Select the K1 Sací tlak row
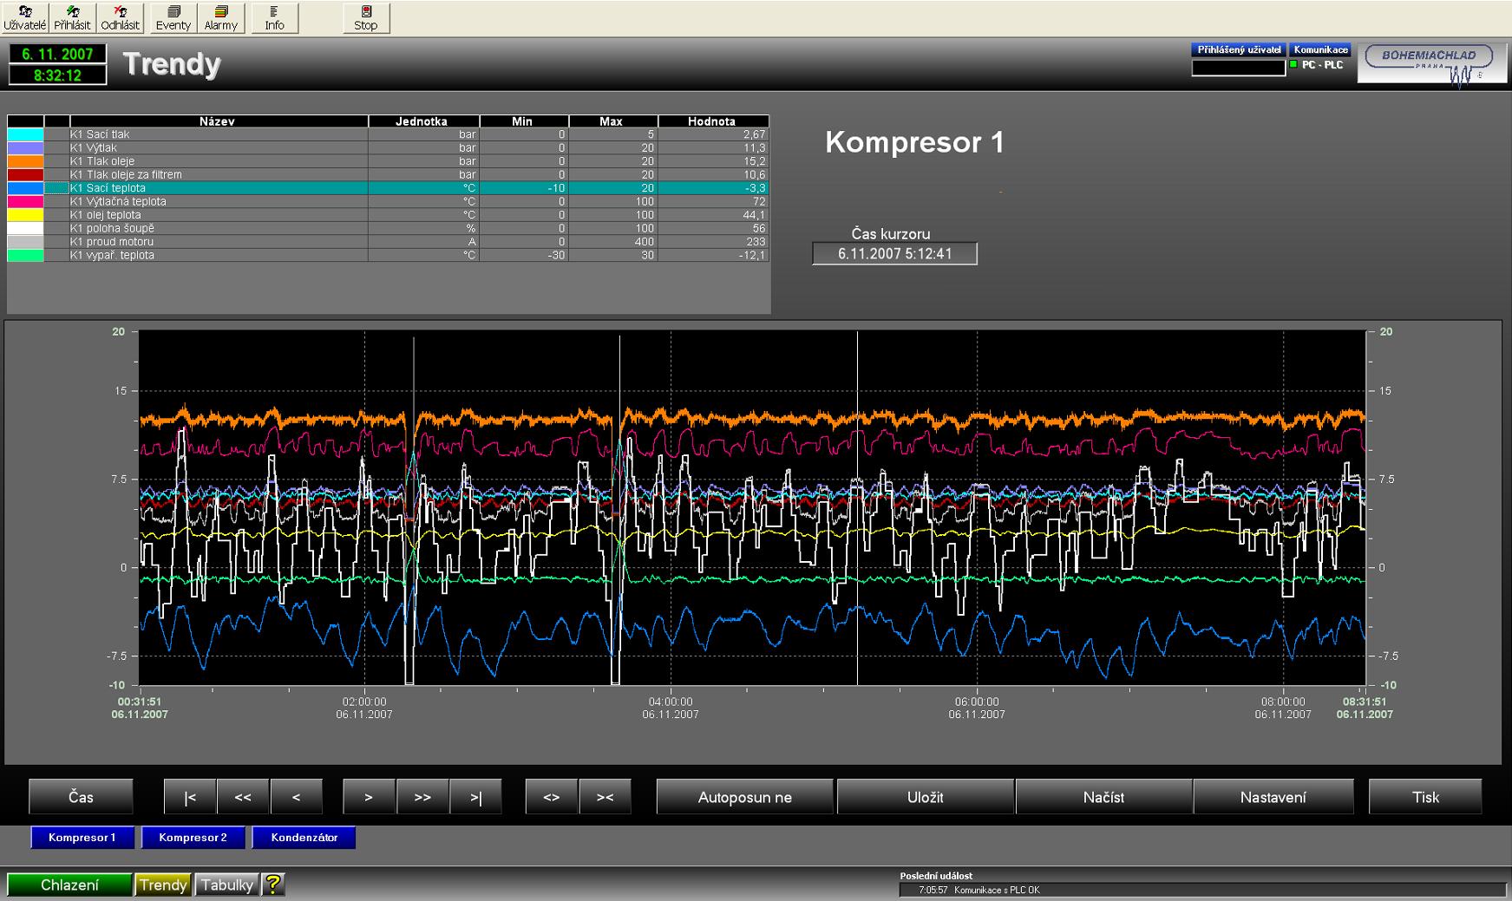The height and width of the screenshot is (901, 1512). tap(388, 134)
